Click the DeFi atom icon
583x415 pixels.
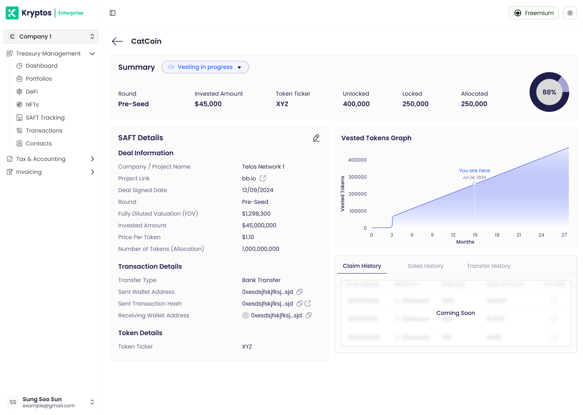(19, 92)
